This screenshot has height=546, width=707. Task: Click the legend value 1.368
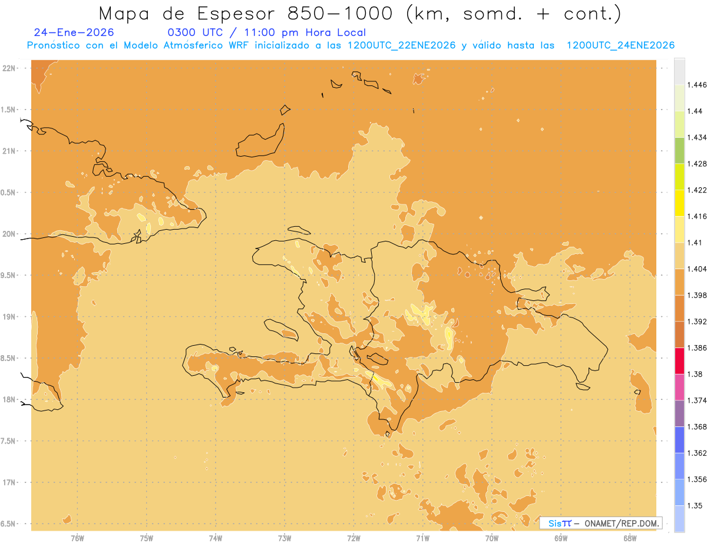tap(697, 426)
